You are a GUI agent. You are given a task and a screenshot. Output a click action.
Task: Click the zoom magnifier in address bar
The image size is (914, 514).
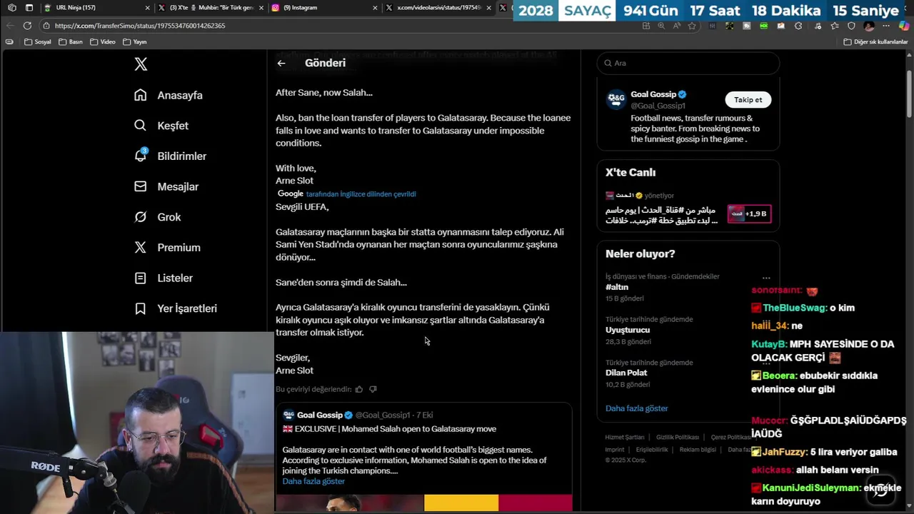[x=661, y=26]
